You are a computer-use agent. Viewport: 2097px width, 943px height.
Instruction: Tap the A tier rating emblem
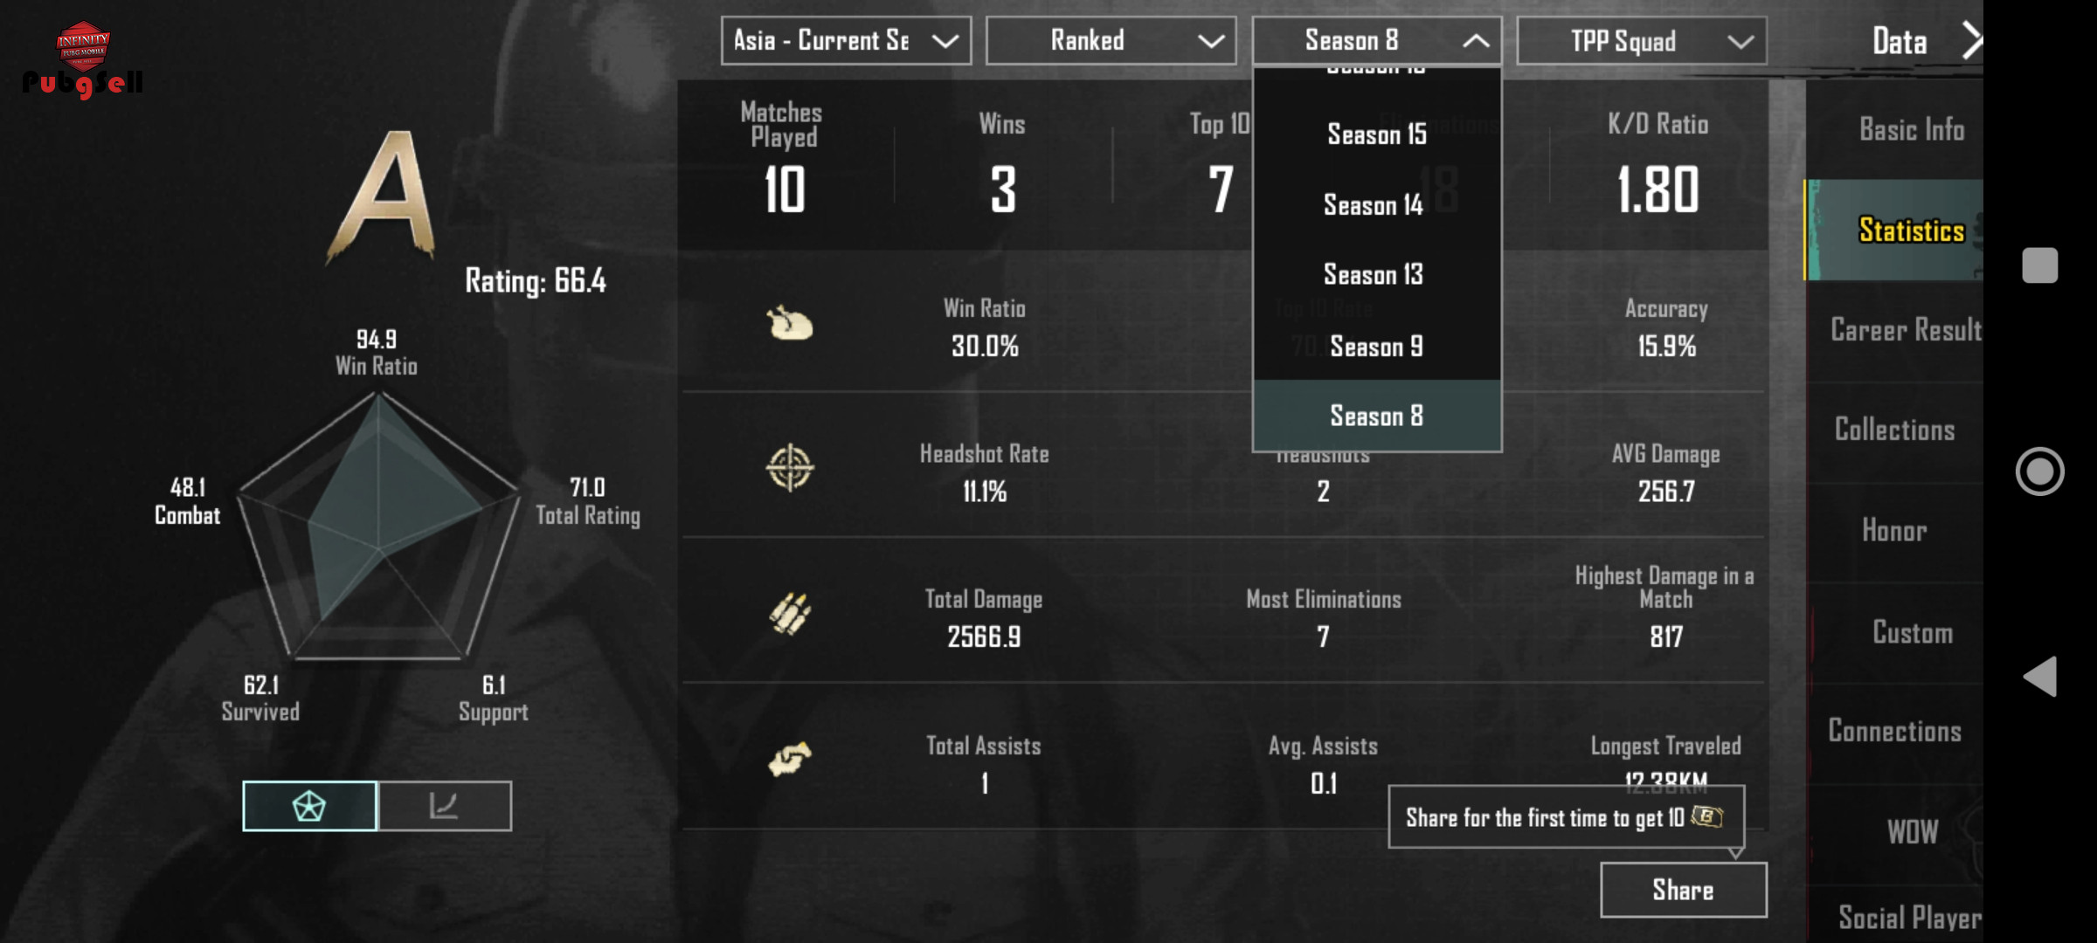click(x=384, y=196)
